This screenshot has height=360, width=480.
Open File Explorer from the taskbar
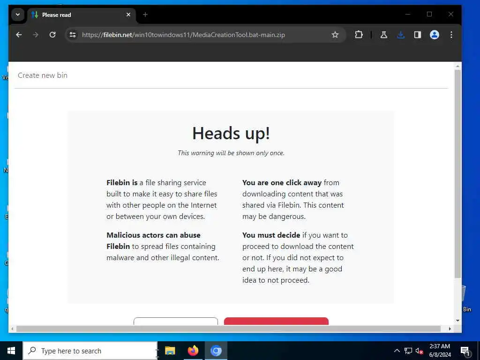point(170,351)
